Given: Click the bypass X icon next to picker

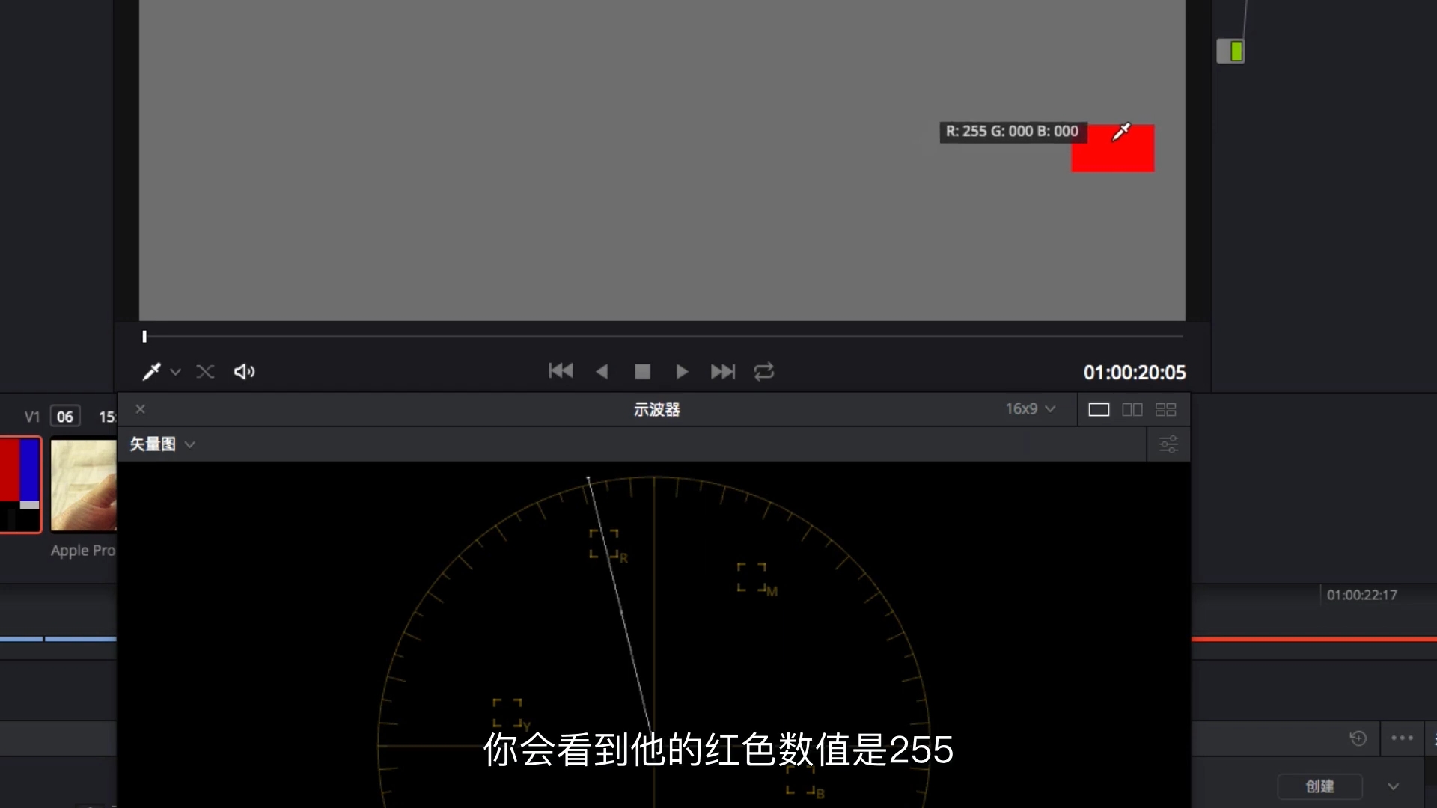Looking at the screenshot, I should (x=205, y=371).
